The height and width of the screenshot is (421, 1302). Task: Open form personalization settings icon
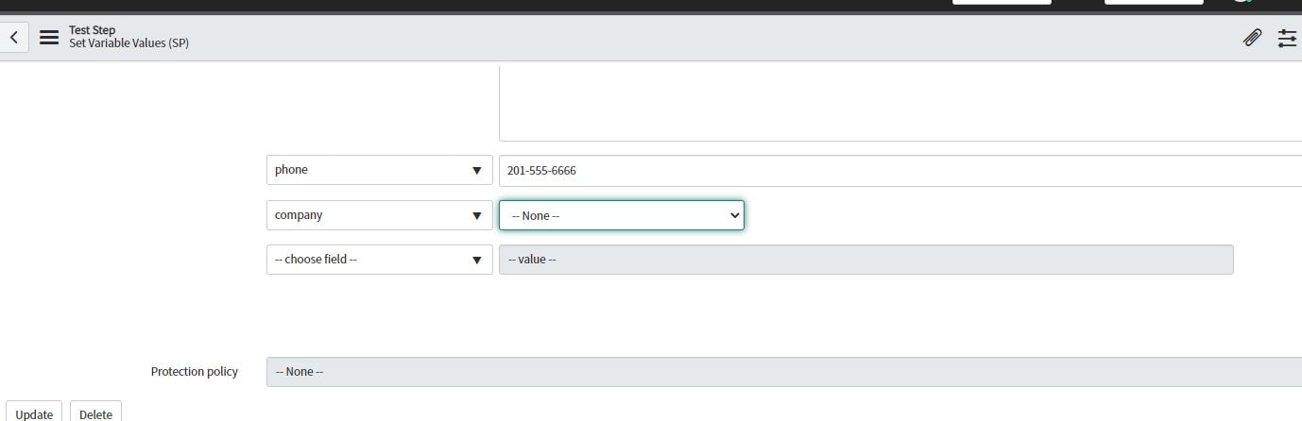click(x=1287, y=38)
